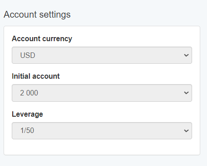
Task: Click the word "settings" in the heading
Action: click(x=55, y=15)
